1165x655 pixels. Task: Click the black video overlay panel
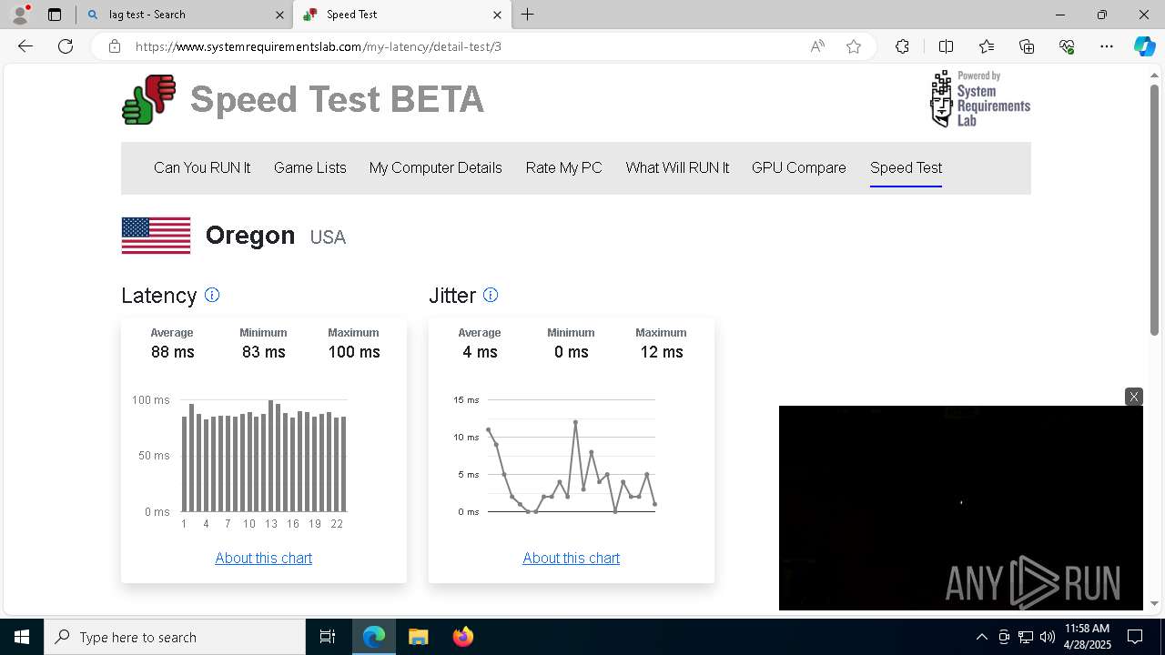click(960, 508)
